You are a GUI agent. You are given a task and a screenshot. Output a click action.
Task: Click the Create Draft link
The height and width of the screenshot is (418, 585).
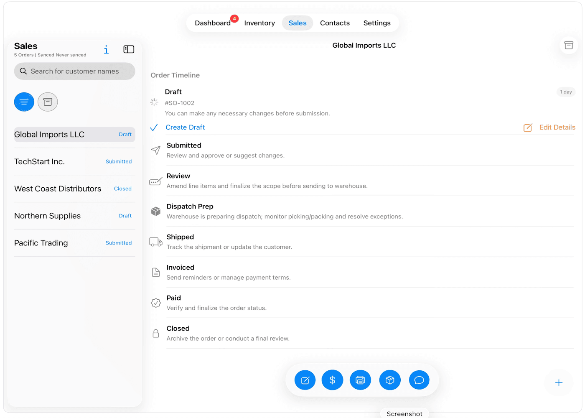[185, 127]
